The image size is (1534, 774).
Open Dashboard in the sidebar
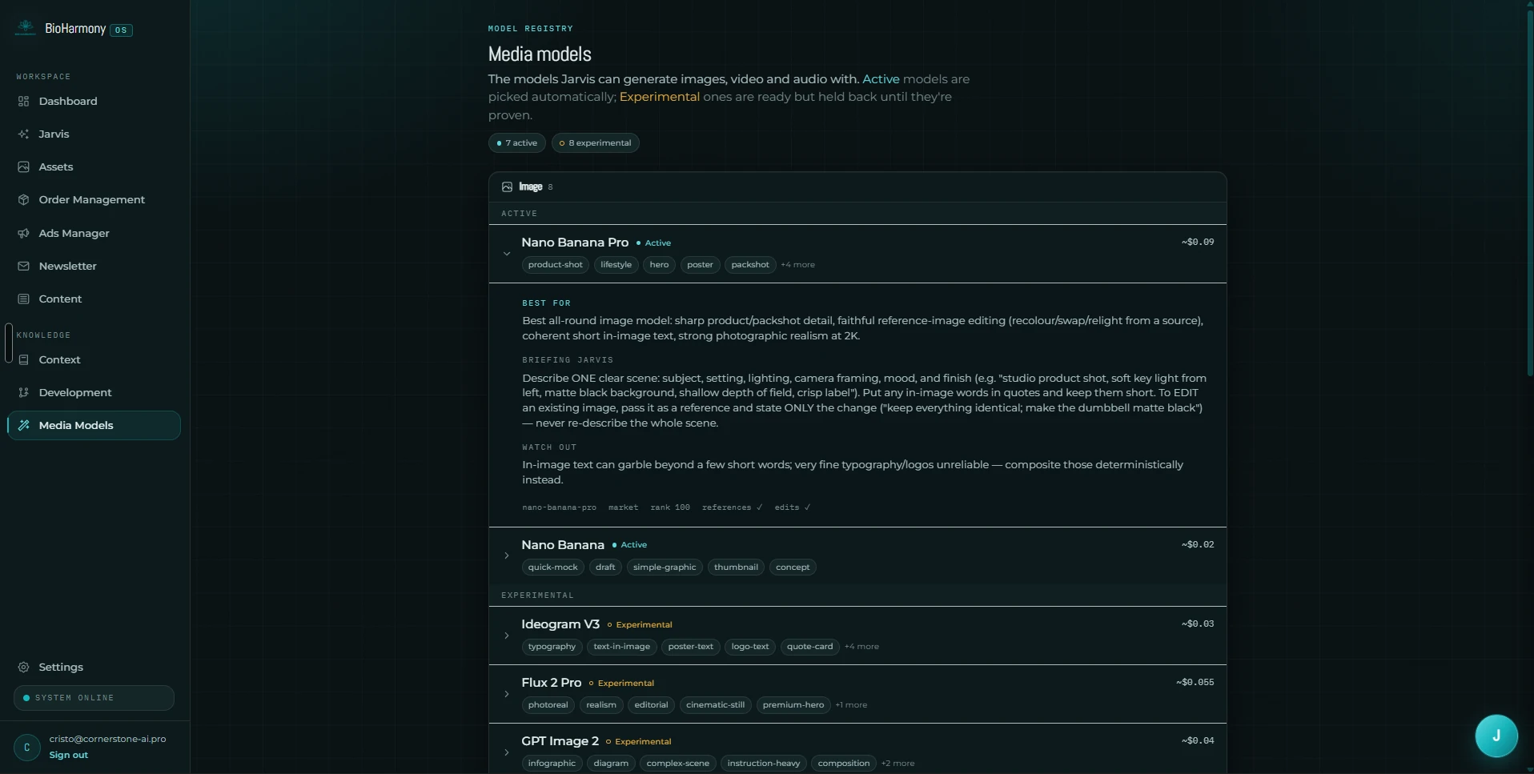click(94, 102)
